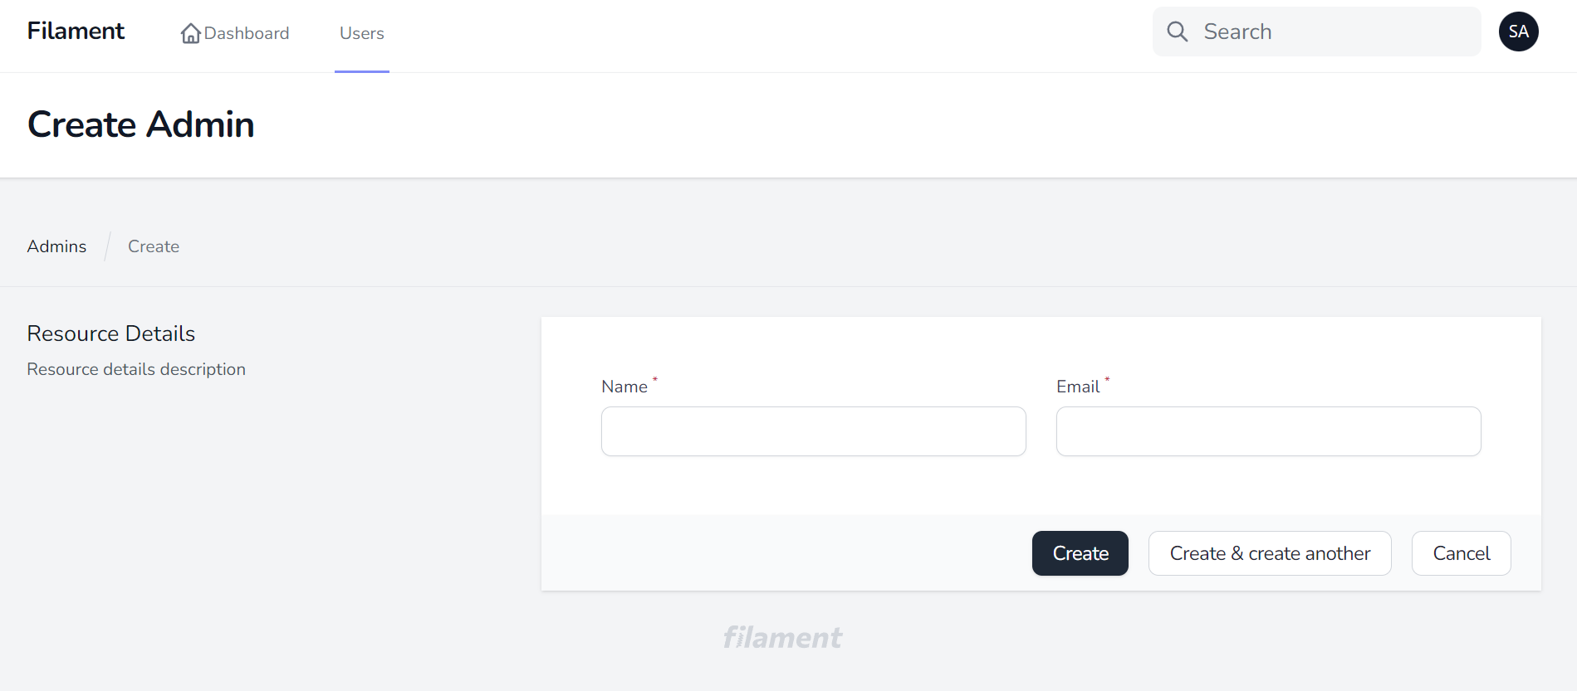Click the Email field label
Image resolution: width=1577 pixels, height=691 pixels.
[x=1077, y=386]
